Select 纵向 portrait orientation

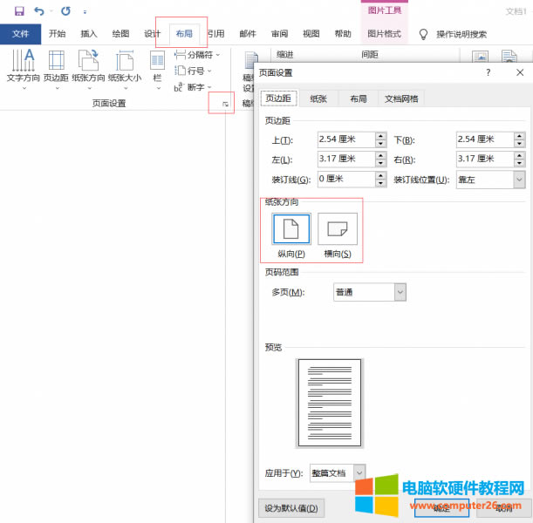291,231
